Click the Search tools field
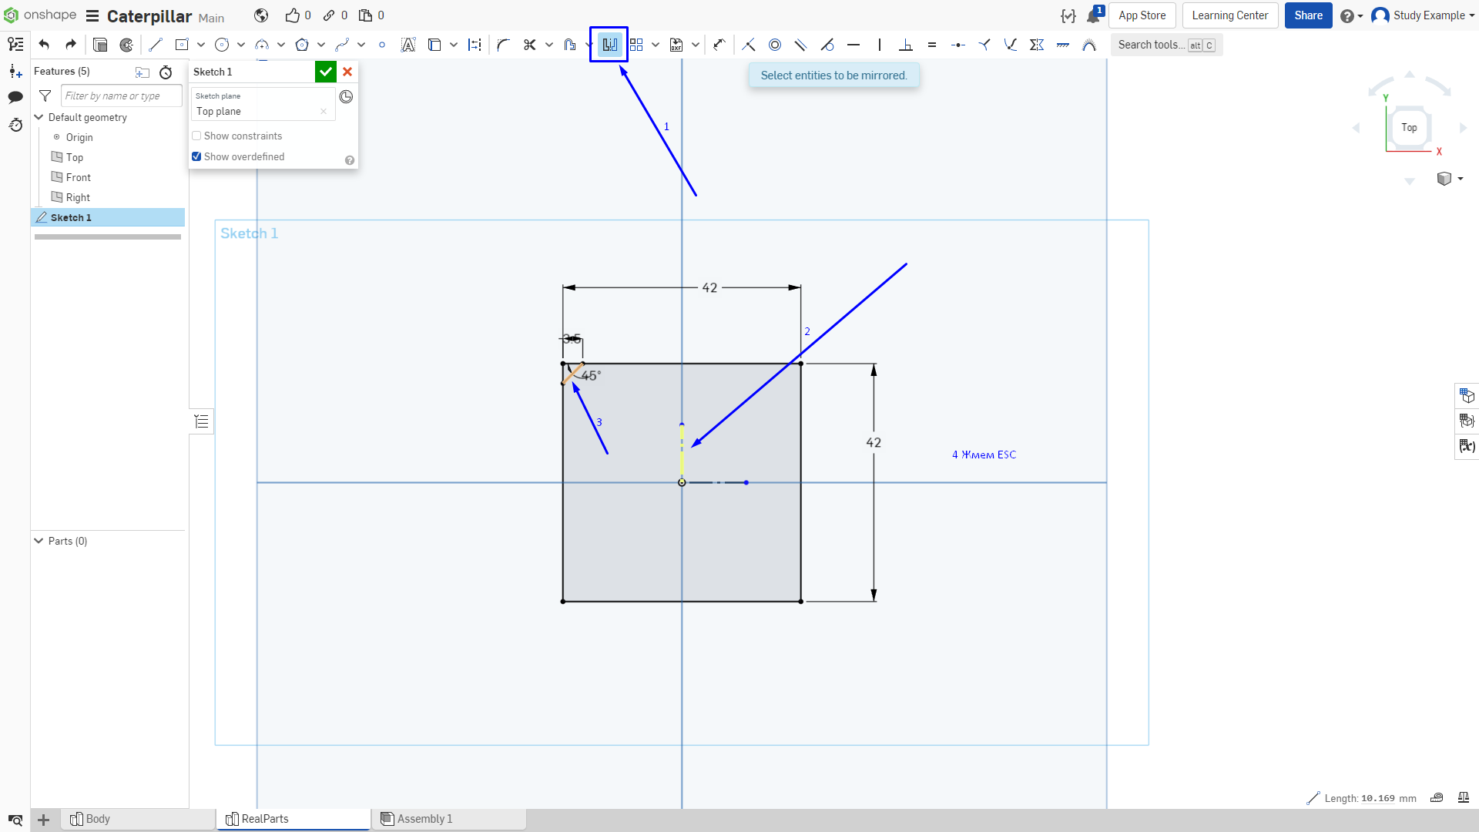The image size is (1479, 832). 1166,45
